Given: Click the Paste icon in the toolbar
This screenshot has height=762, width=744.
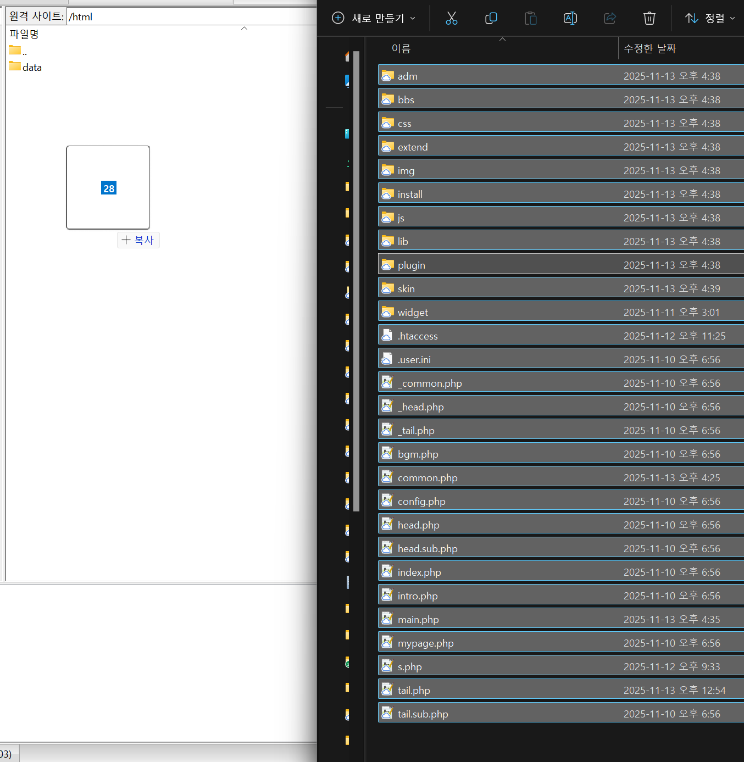Looking at the screenshot, I should pyautogui.click(x=531, y=18).
